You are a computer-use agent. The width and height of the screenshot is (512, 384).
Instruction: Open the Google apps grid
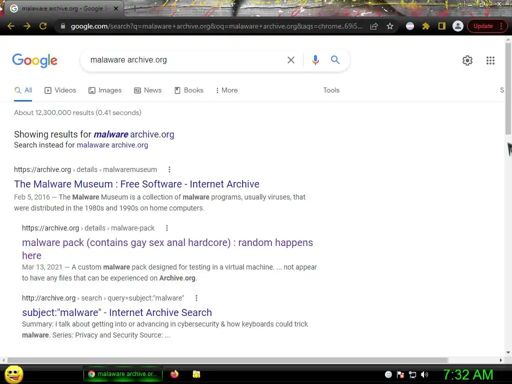[490, 60]
